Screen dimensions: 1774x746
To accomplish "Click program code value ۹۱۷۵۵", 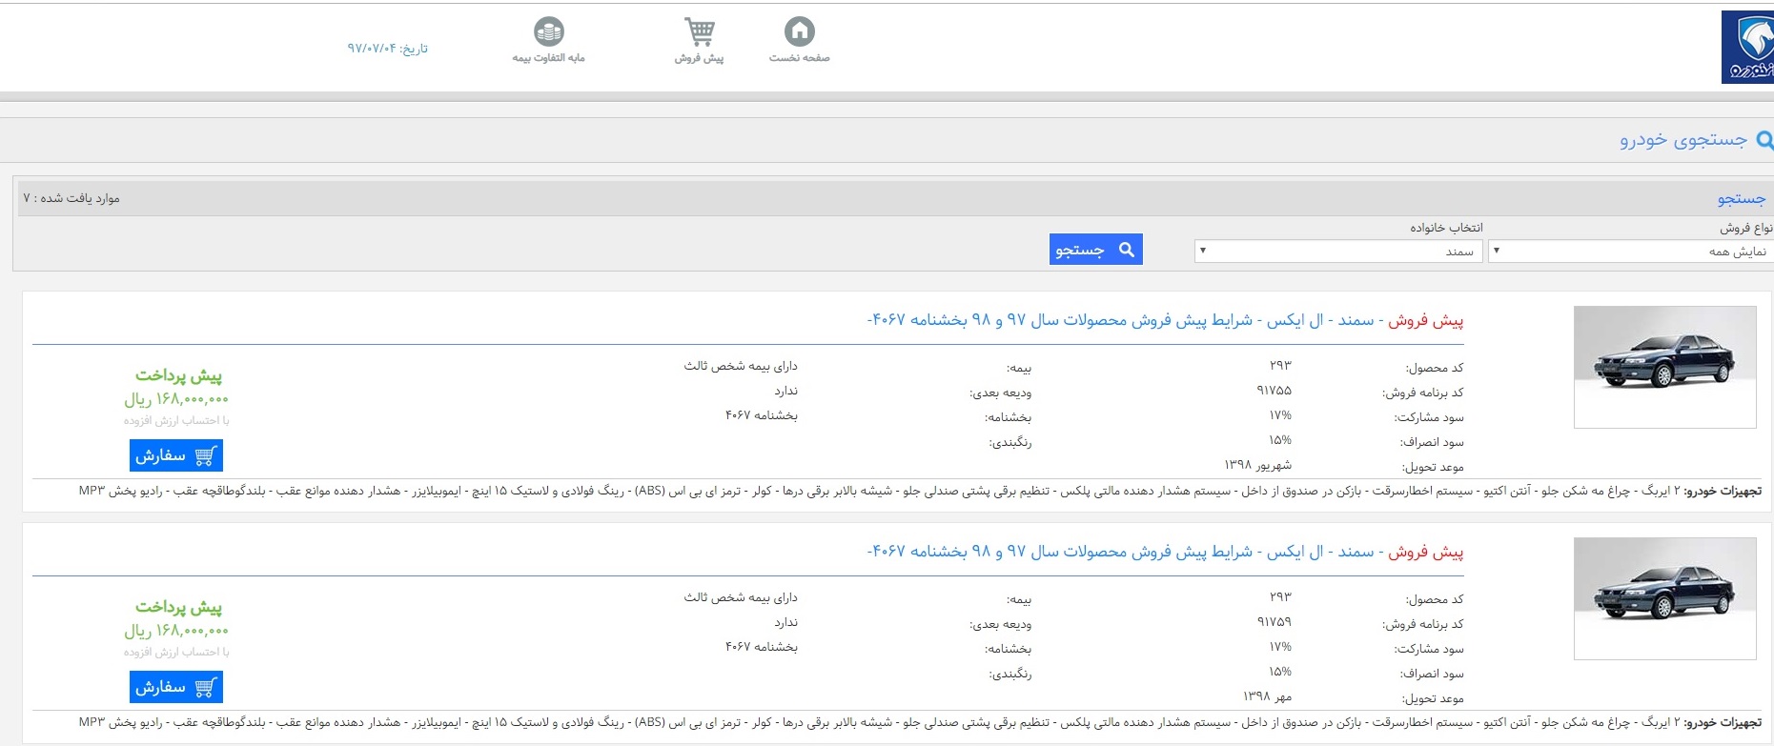I will click(x=1274, y=391).
